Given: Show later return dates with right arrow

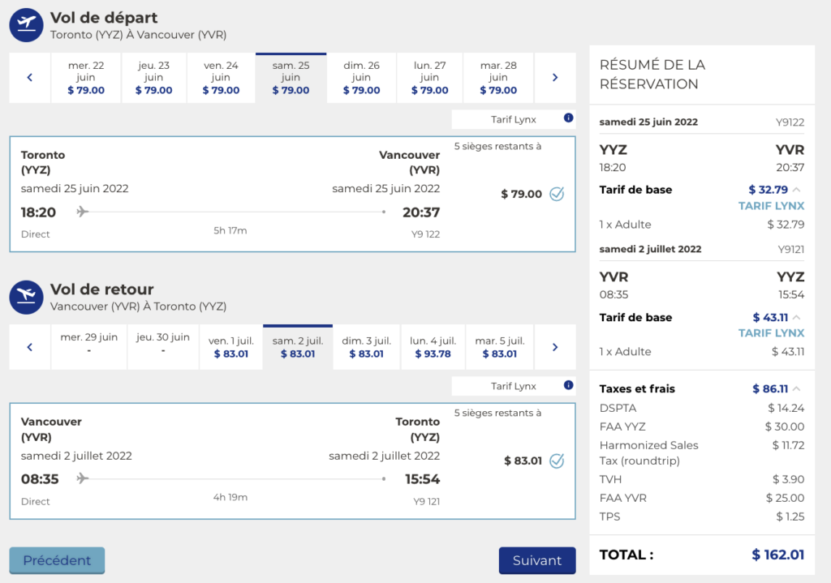Looking at the screenshot, I should click(555, 347).
